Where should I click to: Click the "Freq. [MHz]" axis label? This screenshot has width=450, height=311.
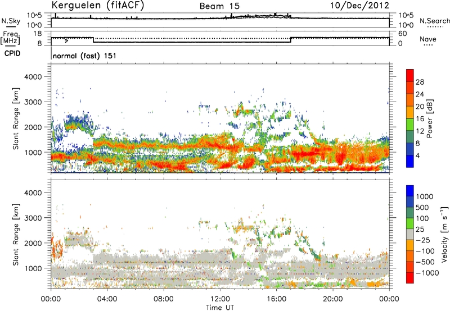(11, 38)
